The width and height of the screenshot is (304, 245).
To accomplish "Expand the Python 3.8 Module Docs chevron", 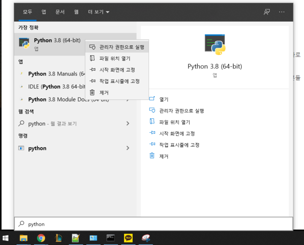I will [x=128, y=100].
